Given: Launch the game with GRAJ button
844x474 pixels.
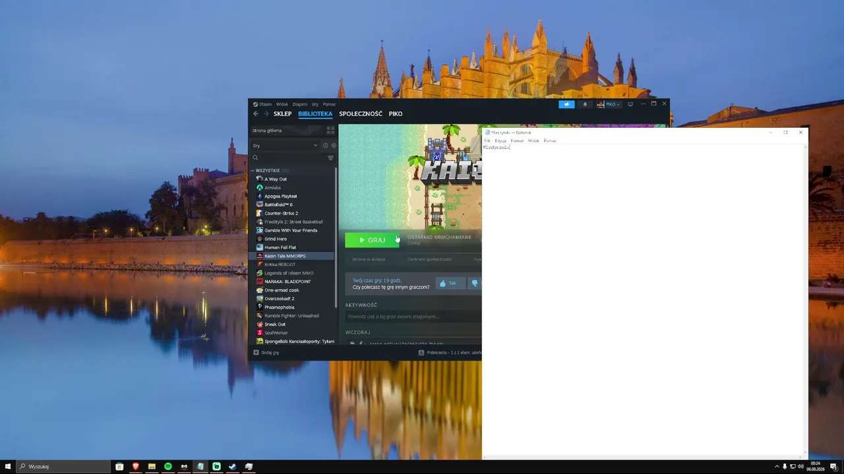Looking at the screenshot, I should click(372, 240).
